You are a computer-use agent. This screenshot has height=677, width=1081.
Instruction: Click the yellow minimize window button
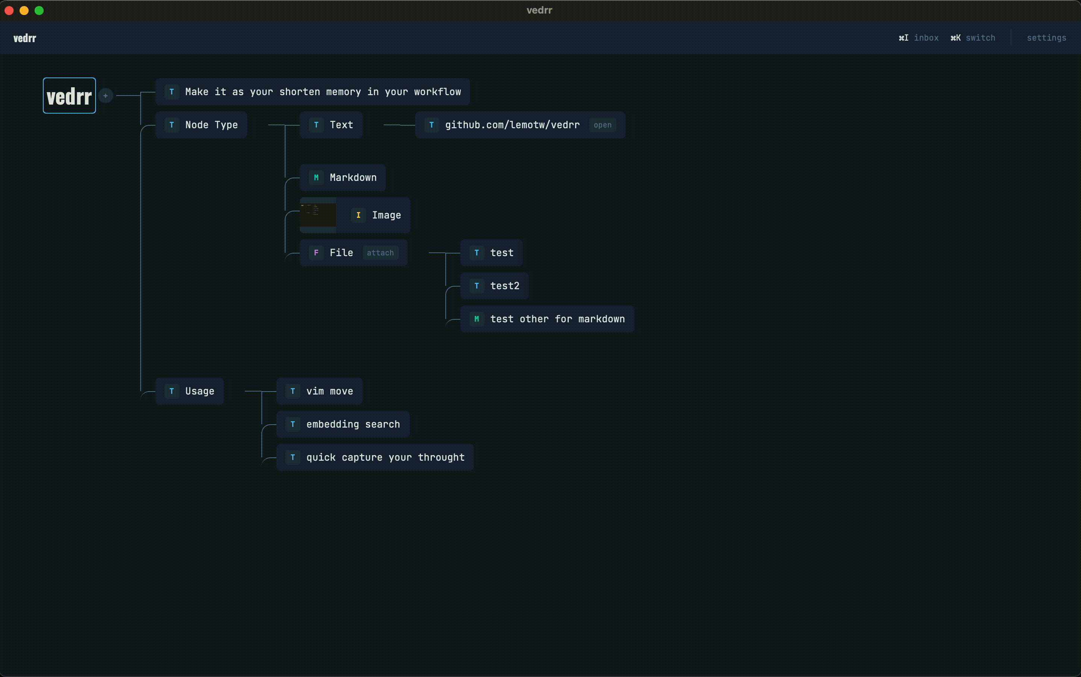click(x=24, y=10)
